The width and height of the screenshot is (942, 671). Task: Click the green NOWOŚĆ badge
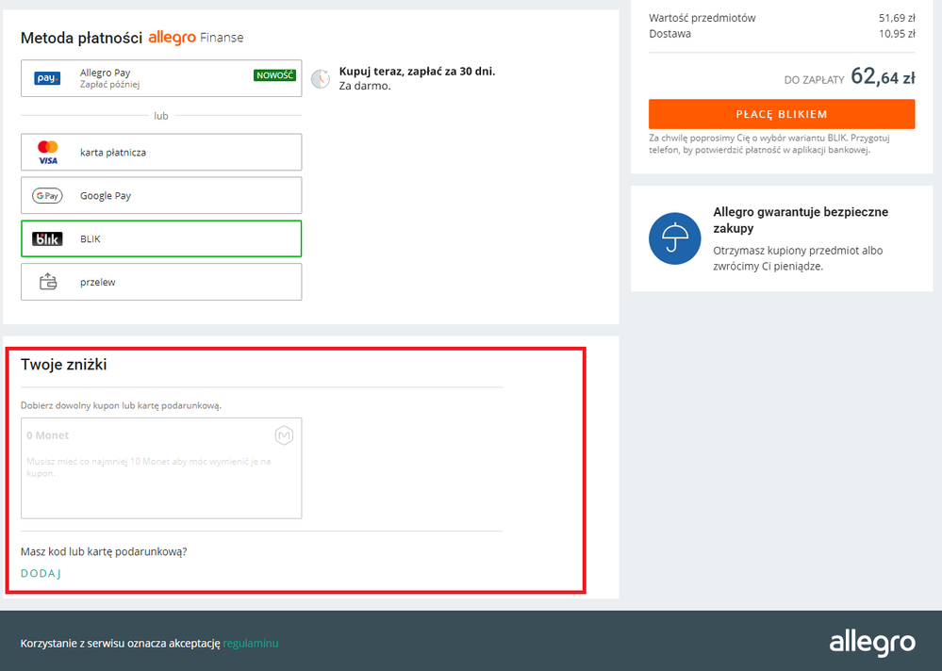pyautogui.click(x=274, y=75)
